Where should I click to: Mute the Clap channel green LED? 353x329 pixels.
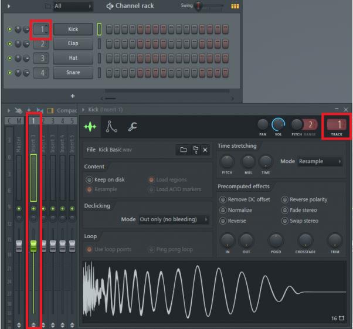coord(10,43)
